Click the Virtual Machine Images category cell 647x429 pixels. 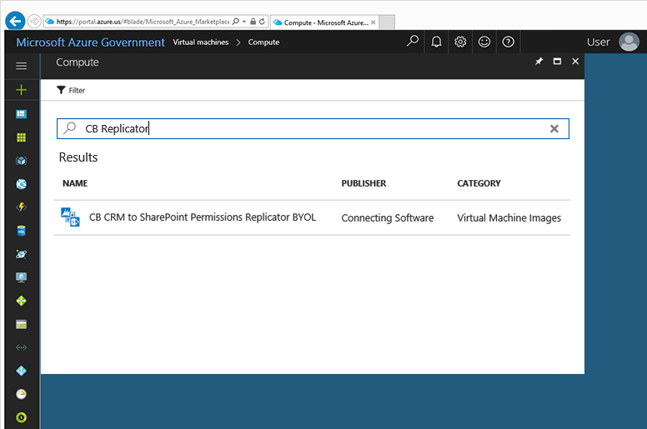[509, 217]
